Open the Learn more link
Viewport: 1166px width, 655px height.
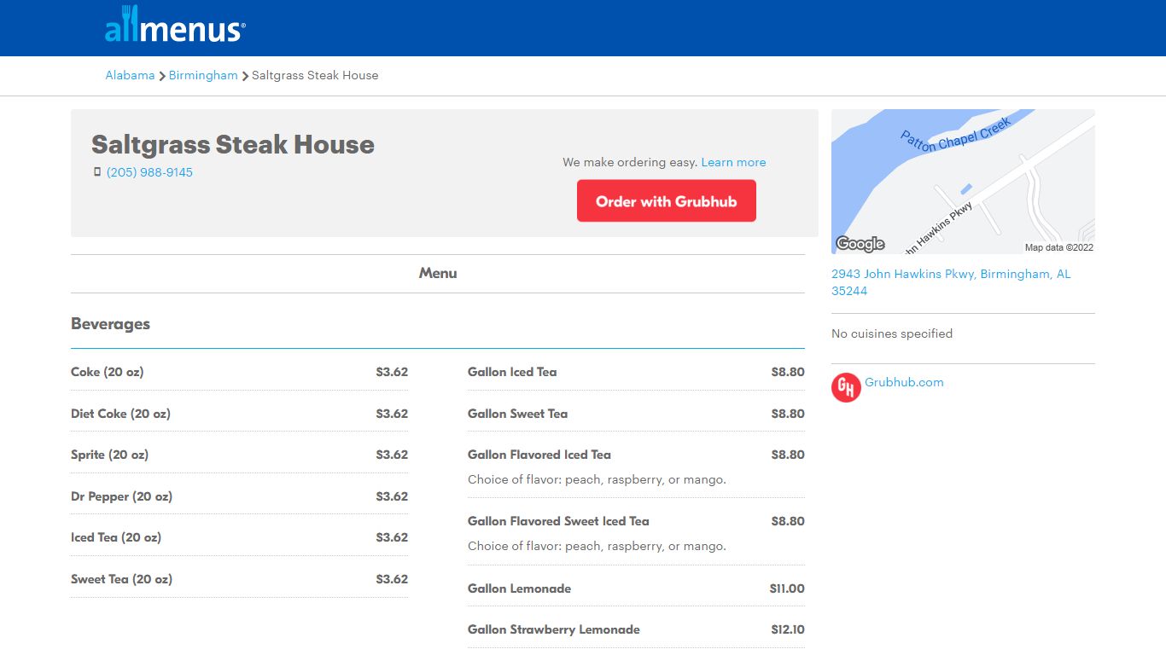click(733, 162)
